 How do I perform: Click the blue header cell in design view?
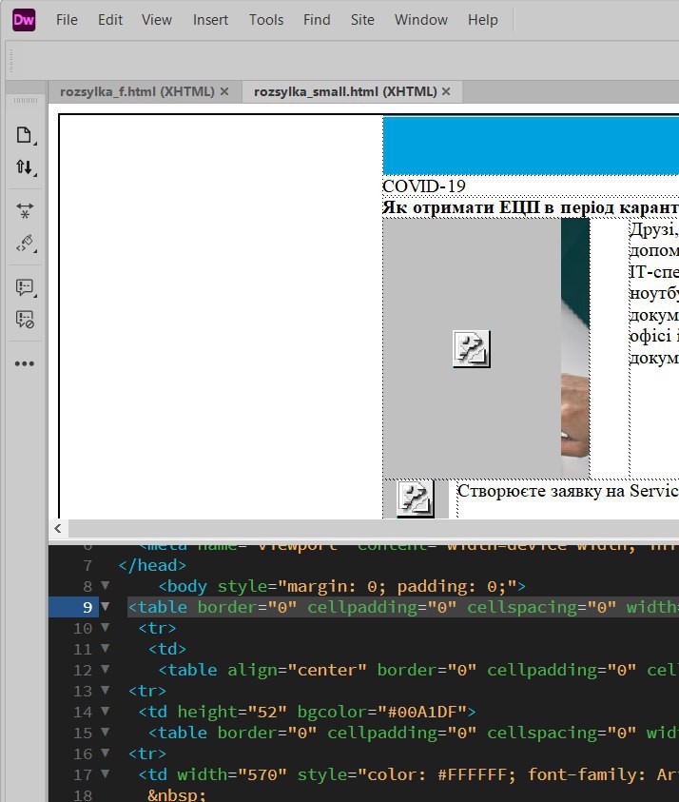530,145
